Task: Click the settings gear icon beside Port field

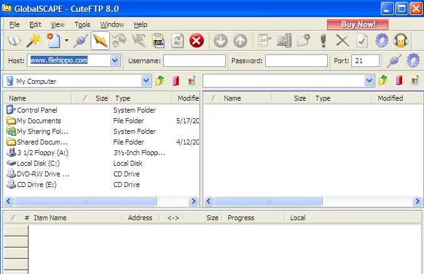Action: pos(413,61)
